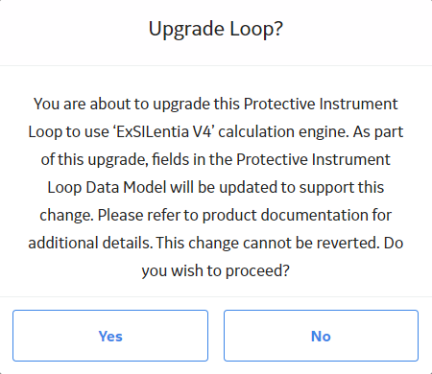Select No to cancel the upgrade

(321, 336)
